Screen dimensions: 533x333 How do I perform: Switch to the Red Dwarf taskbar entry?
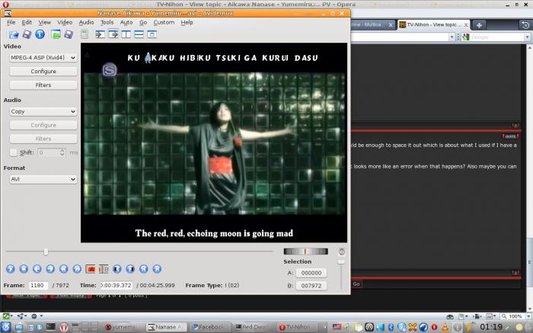[x=252, y=327]
